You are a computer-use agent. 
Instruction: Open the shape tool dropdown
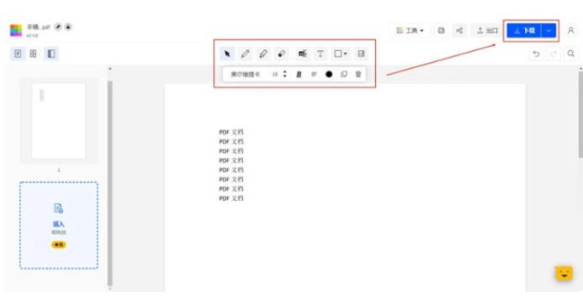[x=340, y=54]
